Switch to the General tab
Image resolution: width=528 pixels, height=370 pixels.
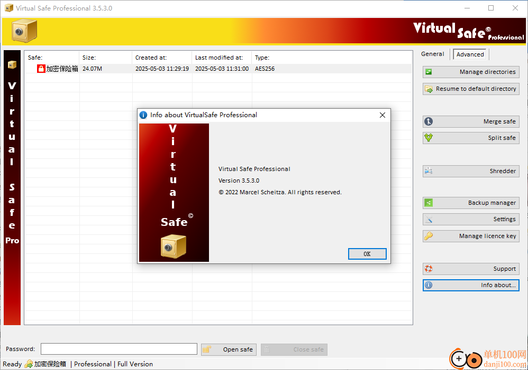click(432, 54)
